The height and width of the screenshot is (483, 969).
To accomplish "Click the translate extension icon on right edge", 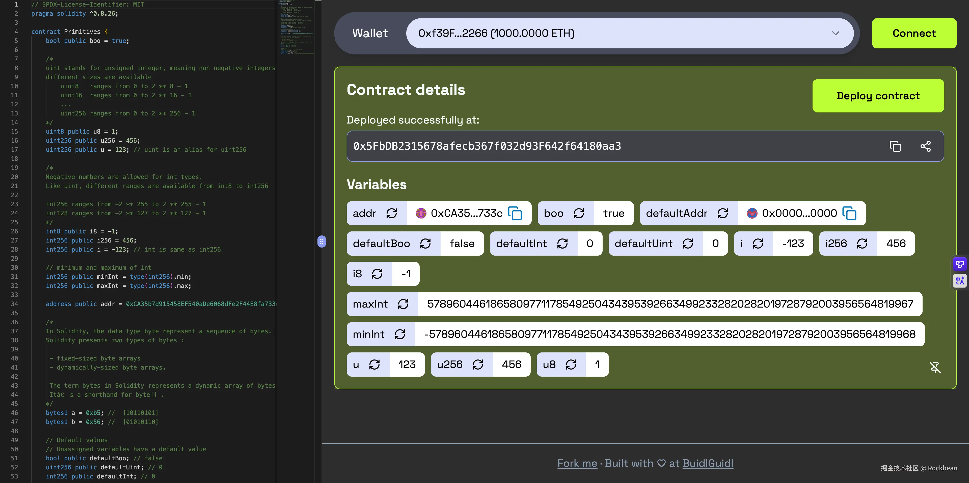I will [x=960, y=280].
